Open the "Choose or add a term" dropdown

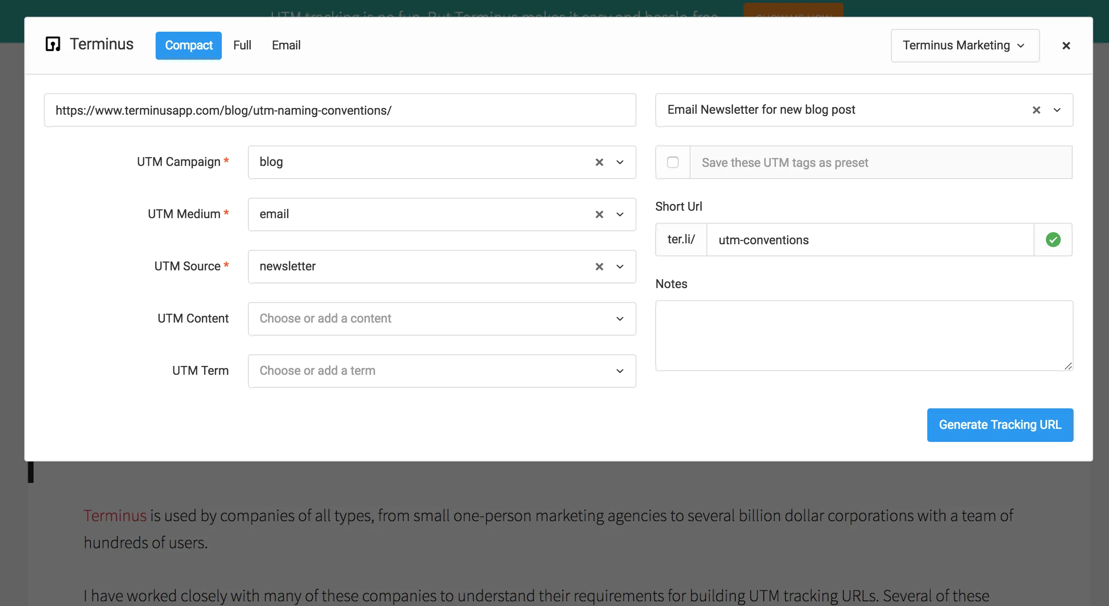pyautogui.click(x=620, y=371)
